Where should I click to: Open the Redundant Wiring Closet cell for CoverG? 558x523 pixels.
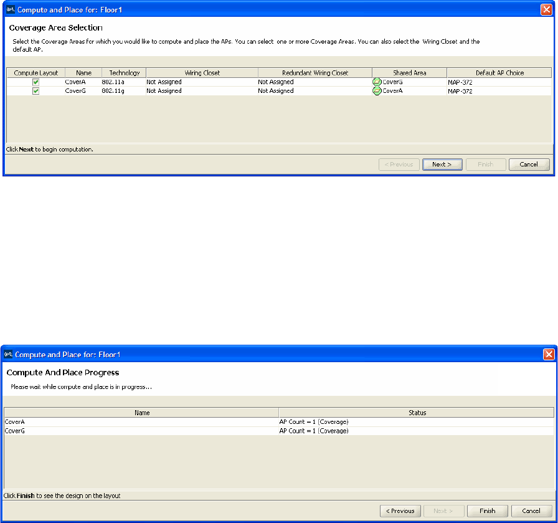click(x=314, y=91)
